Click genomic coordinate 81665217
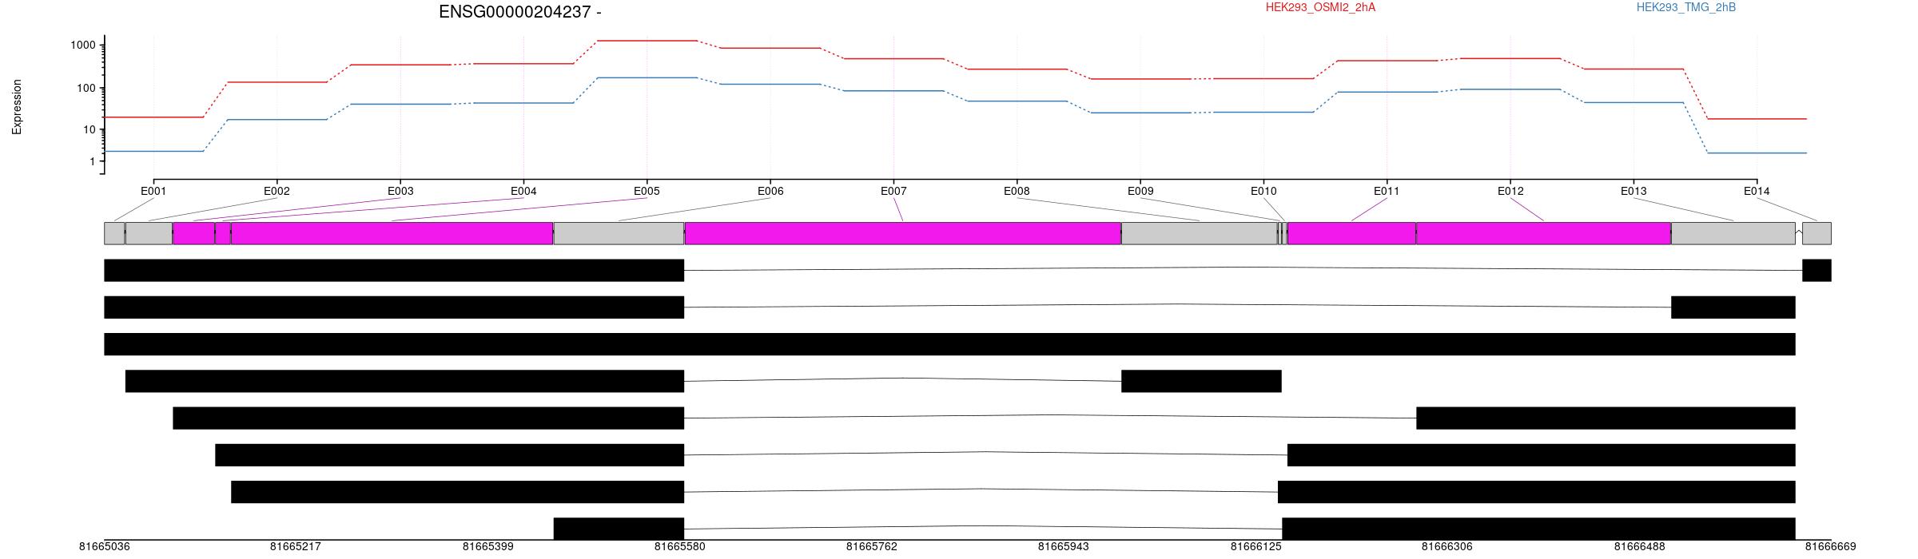This screenshot has width=1918, height=559. coord(296,547)
